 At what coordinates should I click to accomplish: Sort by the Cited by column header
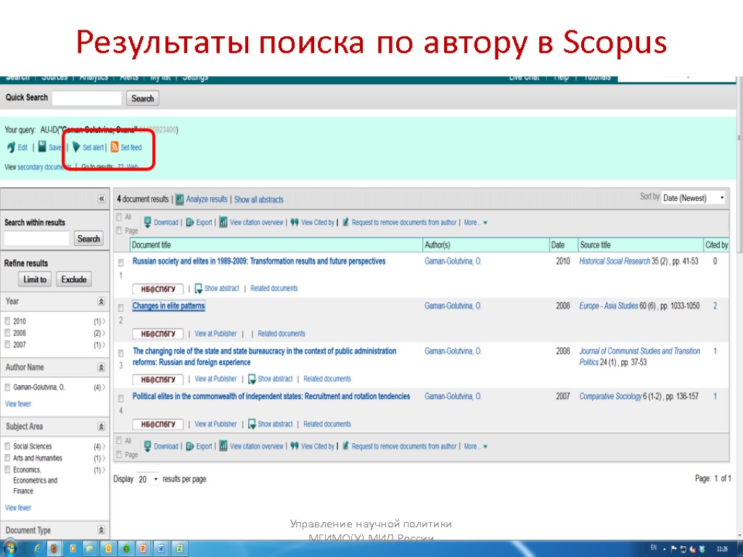click(x=716, y=245)
